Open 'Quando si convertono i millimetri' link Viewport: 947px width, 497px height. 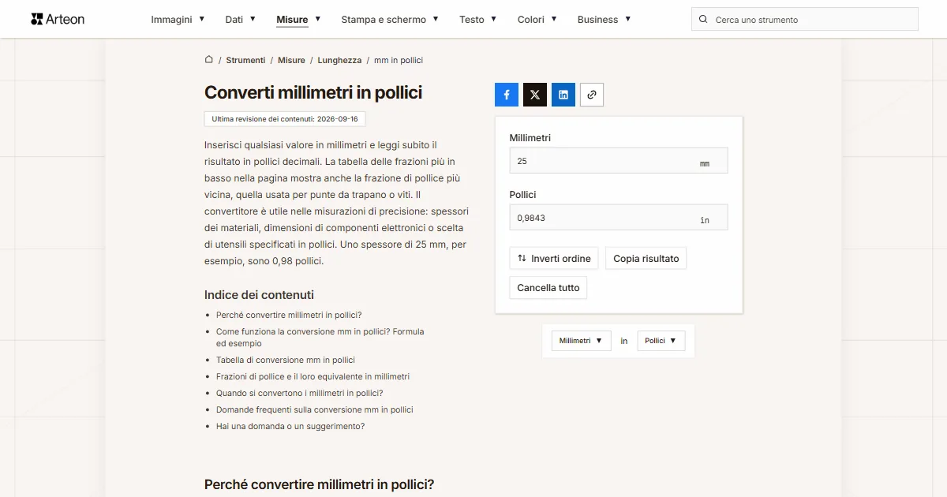(300, 393)
